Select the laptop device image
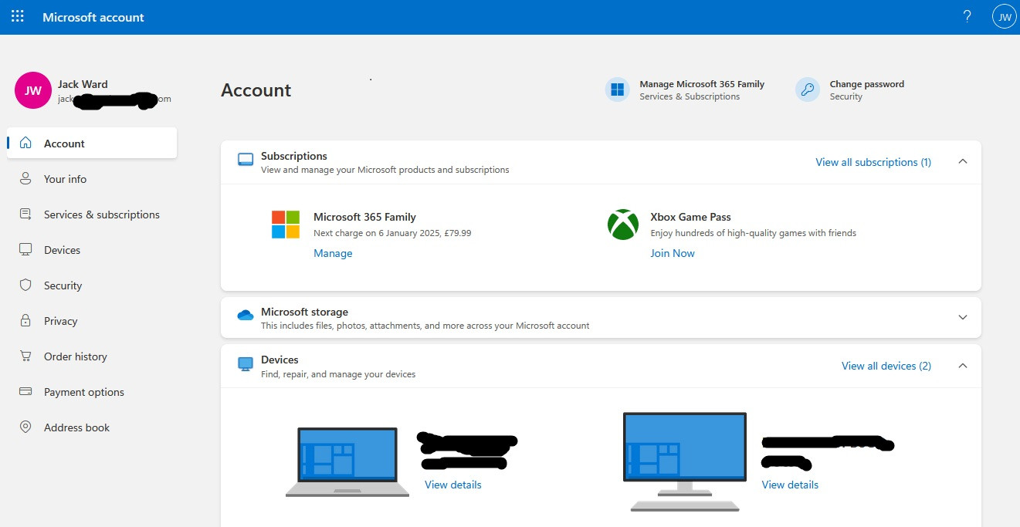The height and width of the screenshot is (527, 1020). pos(347,462)
